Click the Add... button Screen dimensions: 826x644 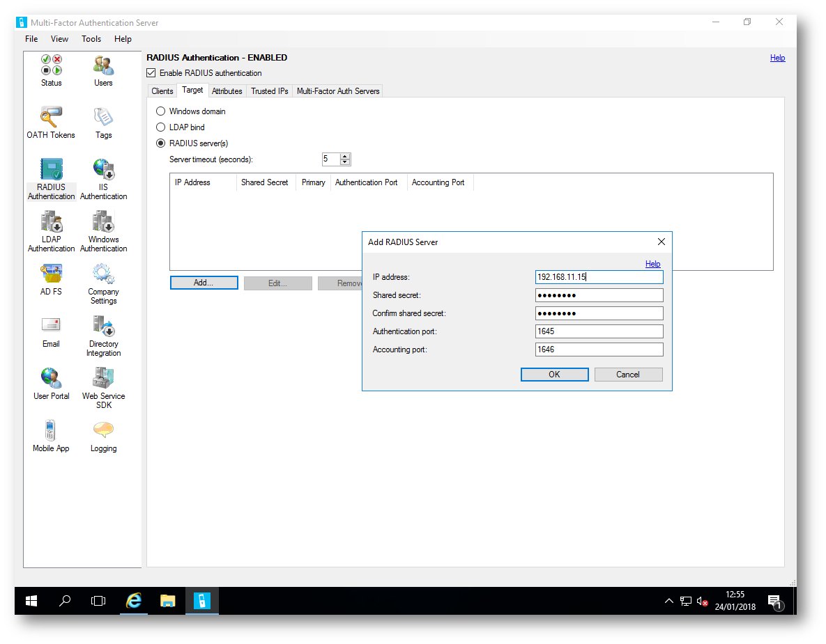[x=204, y=283]
